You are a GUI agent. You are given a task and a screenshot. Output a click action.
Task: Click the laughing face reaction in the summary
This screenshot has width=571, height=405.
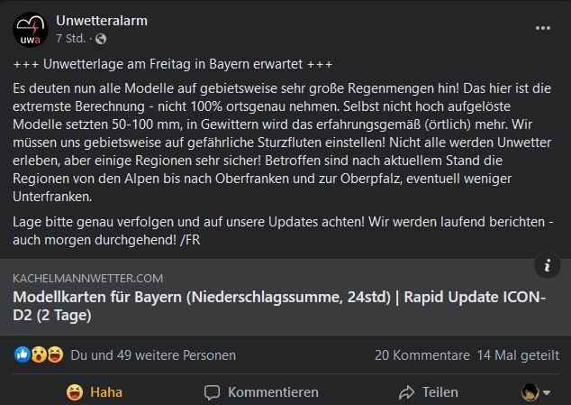point(55,354)
